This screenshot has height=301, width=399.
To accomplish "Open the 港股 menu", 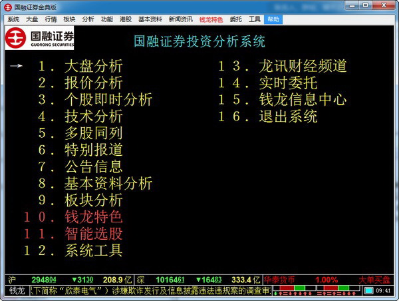I will click(x=126, y=19).
